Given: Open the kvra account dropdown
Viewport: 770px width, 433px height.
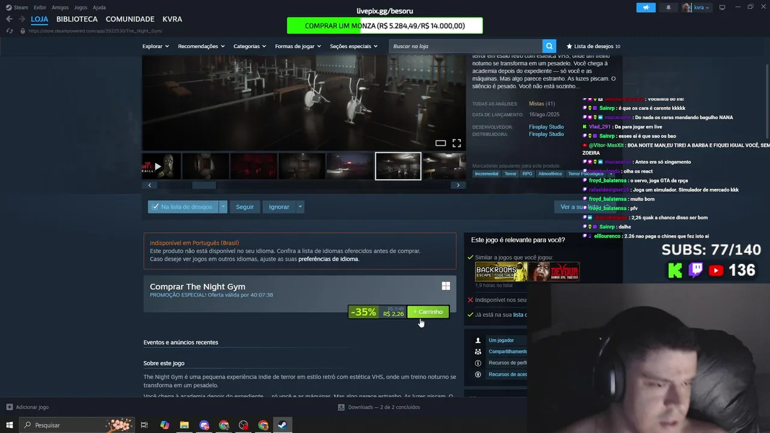Looking at the screenshot, I should click(697, 7).
